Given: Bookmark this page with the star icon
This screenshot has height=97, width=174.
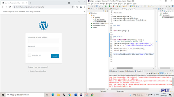Looking at the screenshot, I should point(73,7).
